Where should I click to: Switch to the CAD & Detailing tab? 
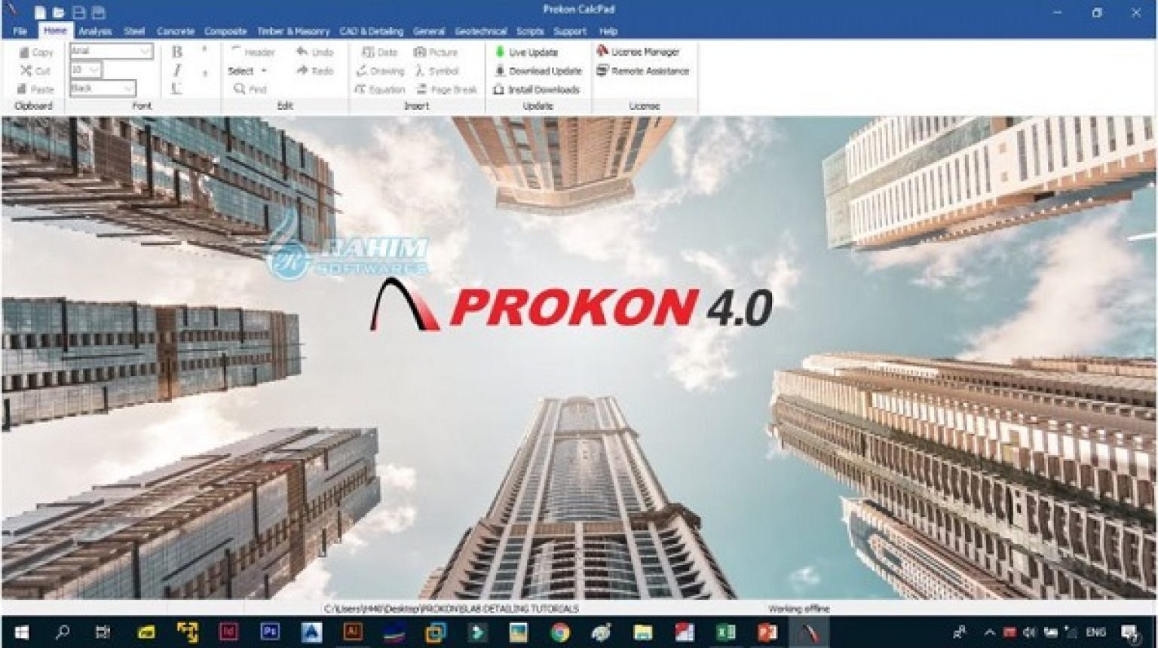(x=371, y=32)
